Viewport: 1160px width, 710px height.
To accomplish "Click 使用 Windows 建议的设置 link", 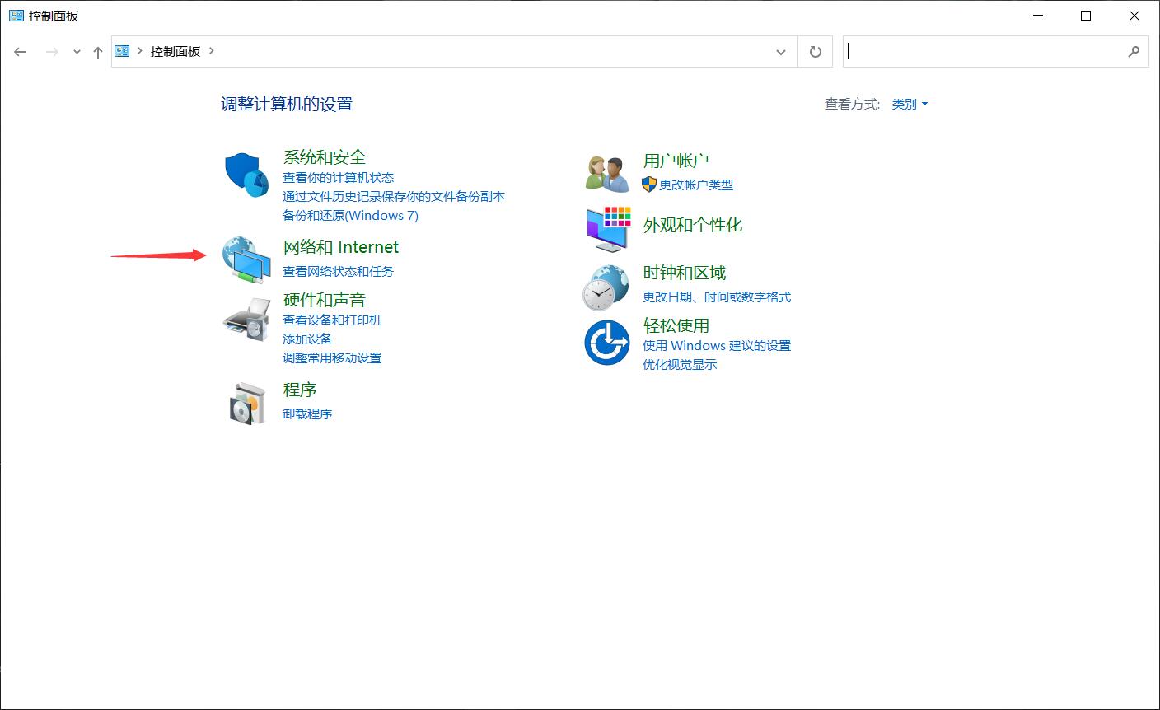I will tap(717, 345).
